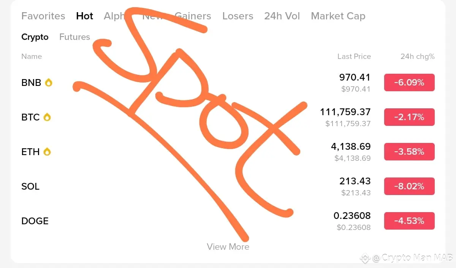
Task: Click the -2.17% change badge for BTC
Action: click(409, 117)
